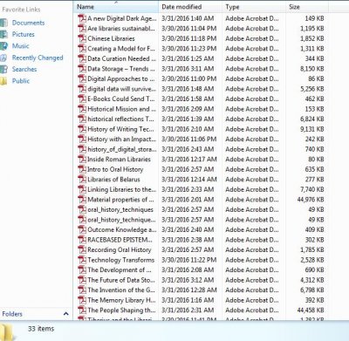Sort files by Size column header
The image size is (349, 341).
tap(307, 7)
